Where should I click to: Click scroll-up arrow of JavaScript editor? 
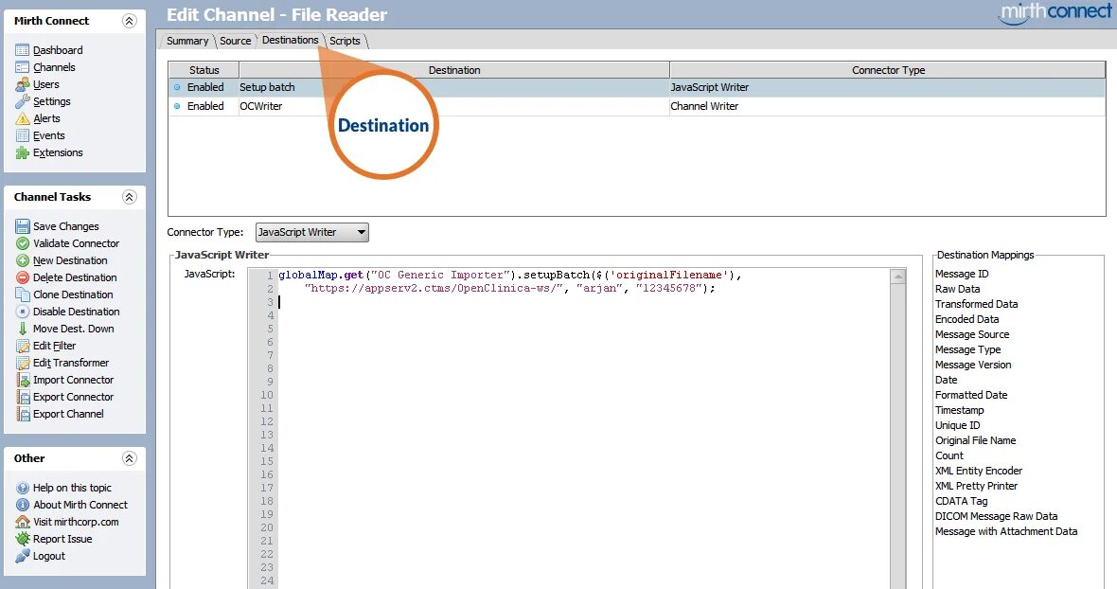[x=898, y=277]
